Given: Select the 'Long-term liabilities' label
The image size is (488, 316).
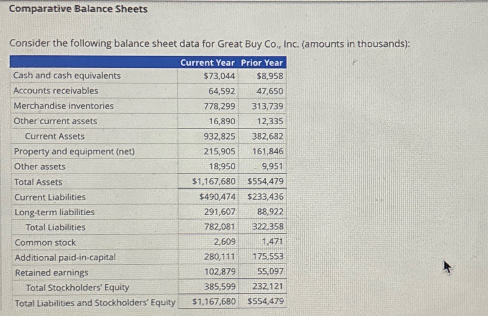Looking at the screenshot, I should pos(54,212).
